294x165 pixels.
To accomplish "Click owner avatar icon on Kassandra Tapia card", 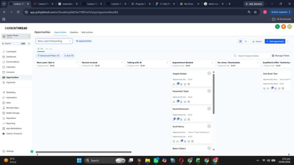I will pos(209,91).
